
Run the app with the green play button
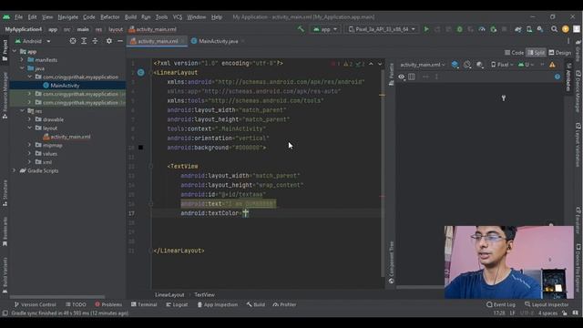426,29
